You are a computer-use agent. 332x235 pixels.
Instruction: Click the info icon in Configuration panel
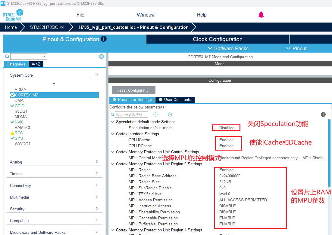323,114
